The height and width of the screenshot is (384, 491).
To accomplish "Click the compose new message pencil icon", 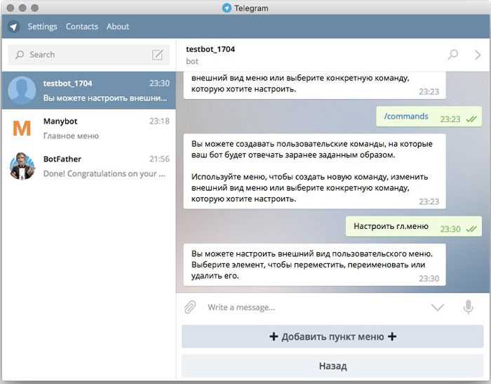I will (158, 55).
